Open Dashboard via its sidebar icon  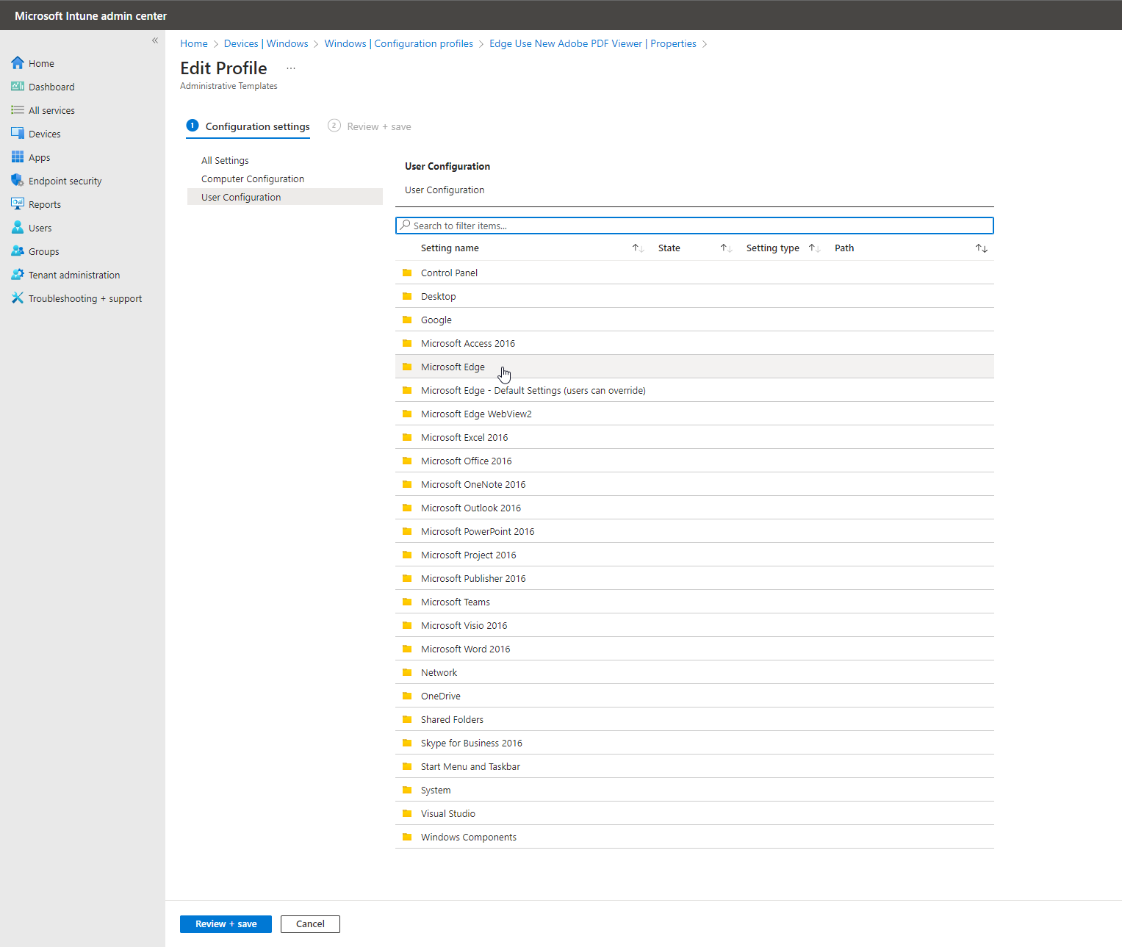(x=18, y=87)
